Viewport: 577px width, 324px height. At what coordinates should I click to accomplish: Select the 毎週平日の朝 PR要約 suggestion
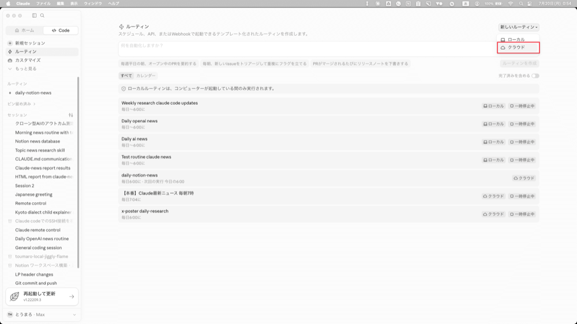click(x=159, y=63)
